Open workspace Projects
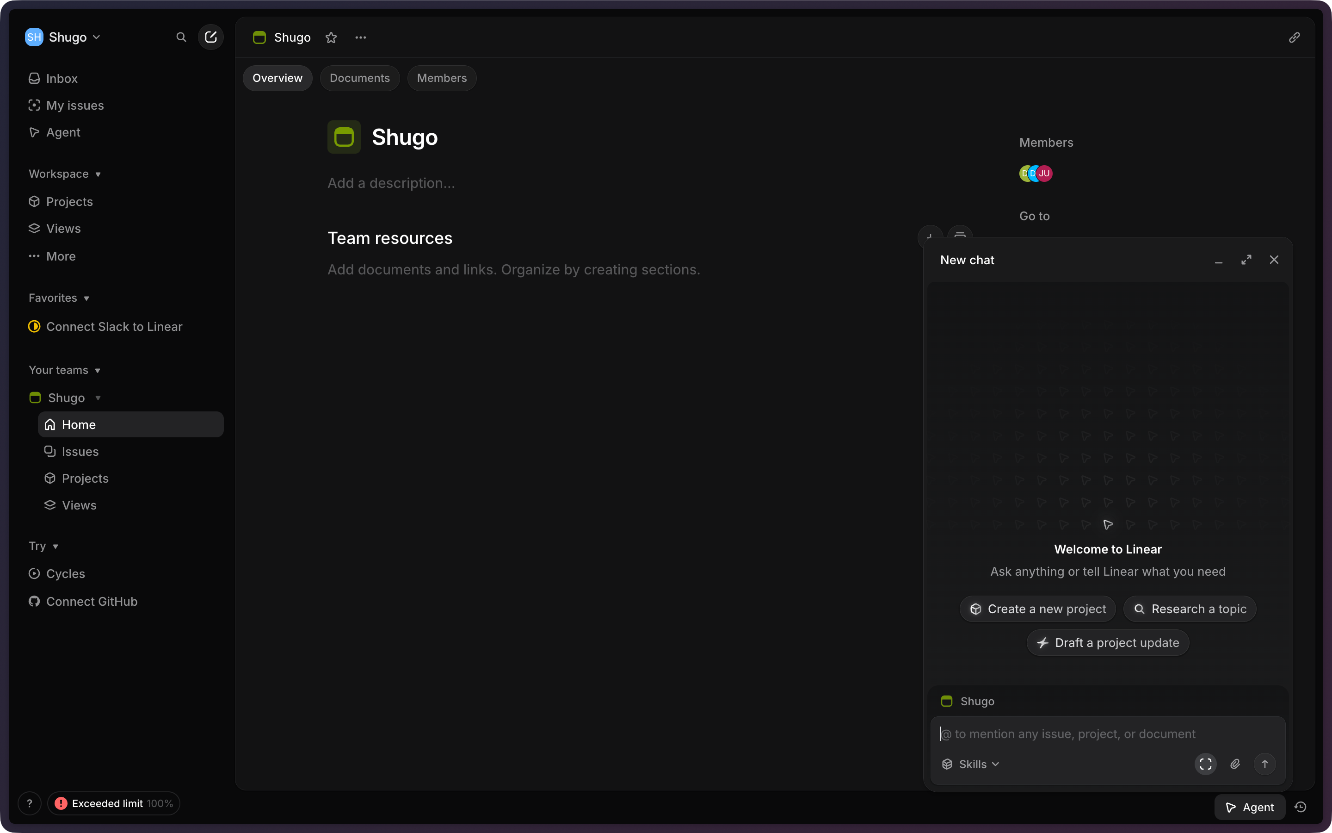The width and height of the screenshot is (1332, 833). (x=125, y=202)
